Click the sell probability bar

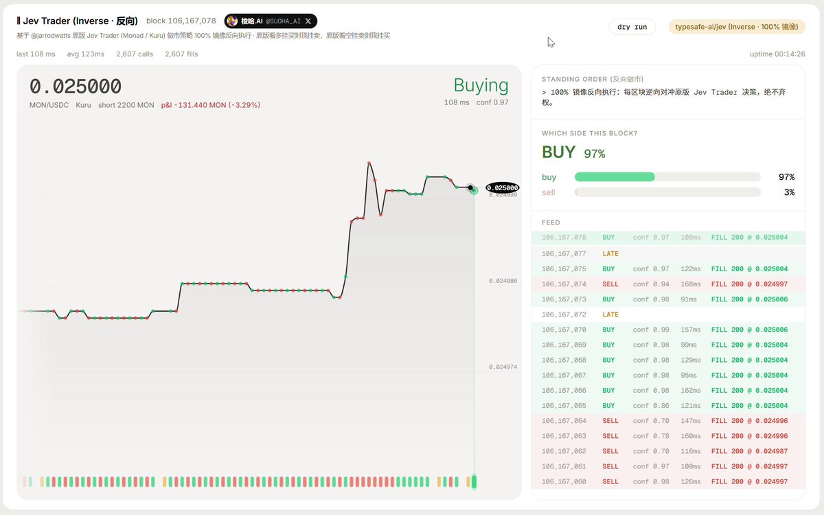point(667,192)
